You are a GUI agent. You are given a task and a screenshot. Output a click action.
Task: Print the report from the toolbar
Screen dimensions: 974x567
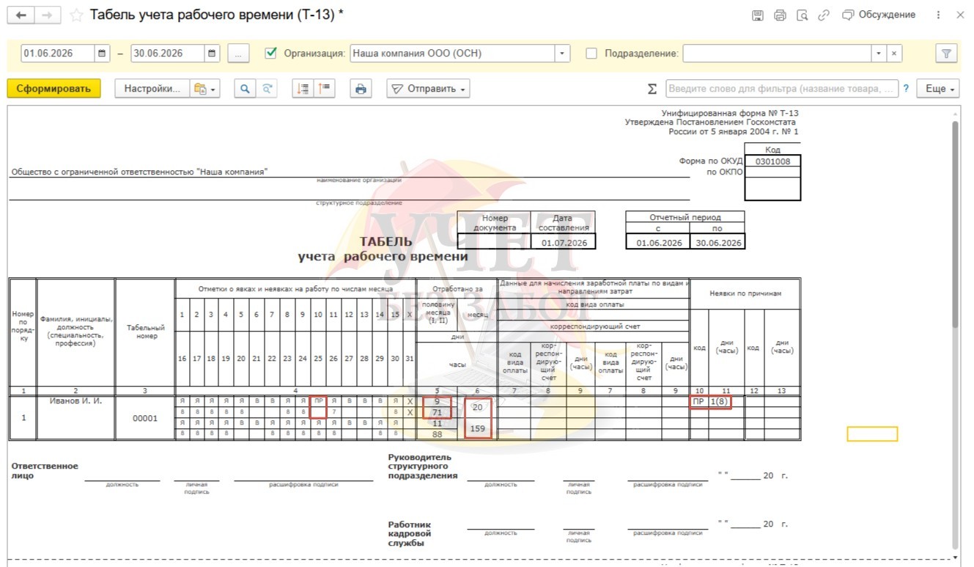[361, 89]
